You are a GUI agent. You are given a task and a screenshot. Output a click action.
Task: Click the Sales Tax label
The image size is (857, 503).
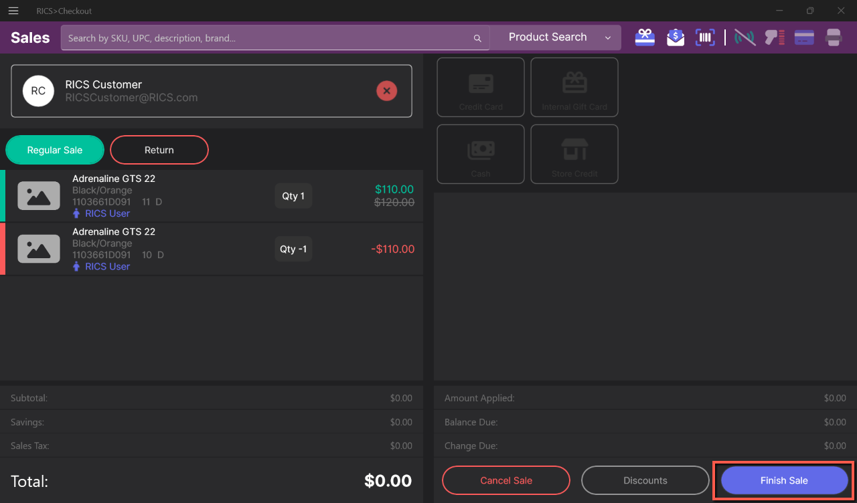tap(30, 445)
